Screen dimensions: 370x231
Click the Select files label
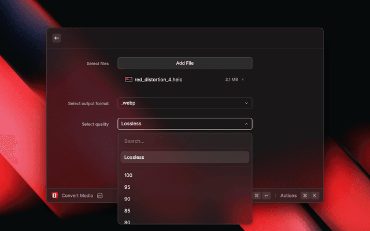click(98, 64)
